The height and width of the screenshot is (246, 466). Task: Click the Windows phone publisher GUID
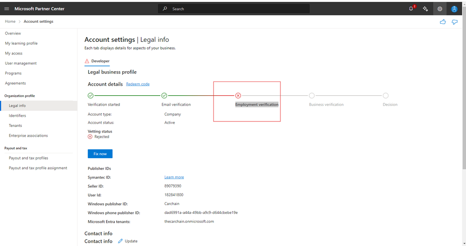[201, 213]
